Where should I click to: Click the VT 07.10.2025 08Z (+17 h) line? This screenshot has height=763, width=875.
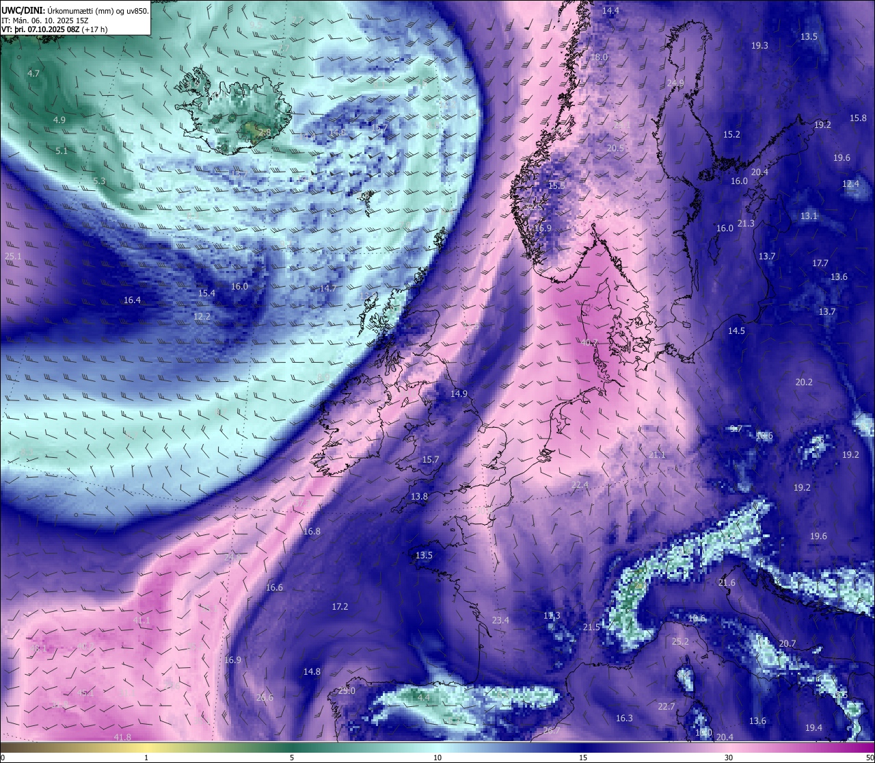55,29
